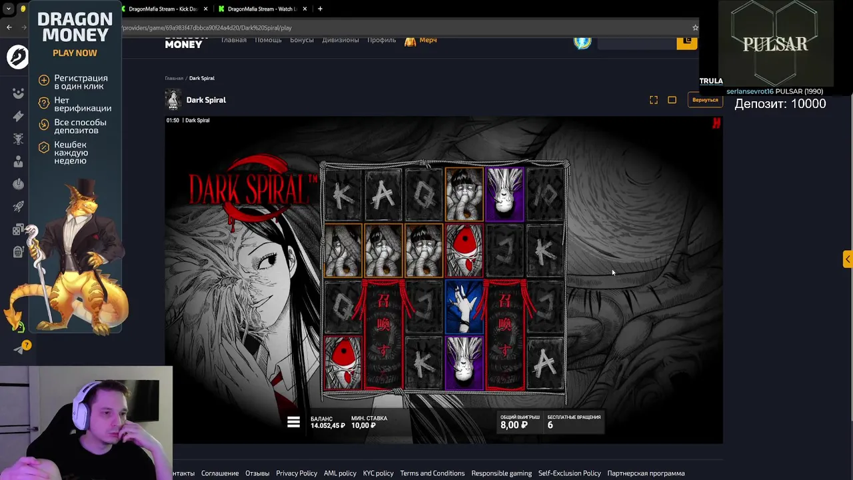
Task: Click the Главная breadcrumb link
Action: [174, 78]
